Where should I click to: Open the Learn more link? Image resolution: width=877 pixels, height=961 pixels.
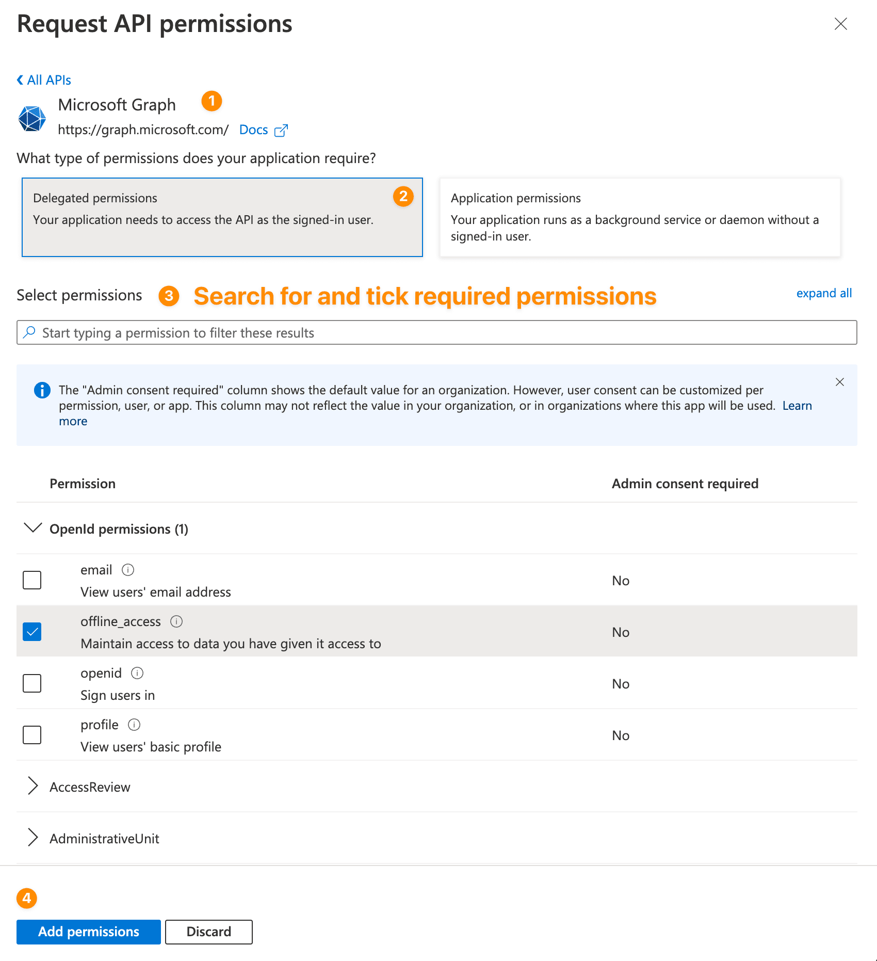pyautogui.click(x=797, y=406)
